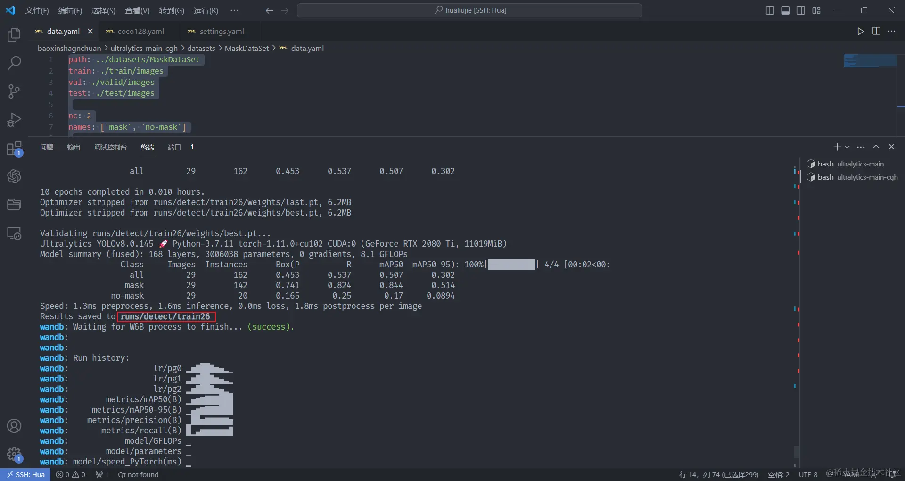Customize layout icon in title bar
Viewport: 905px width, 481px height.
816,10
